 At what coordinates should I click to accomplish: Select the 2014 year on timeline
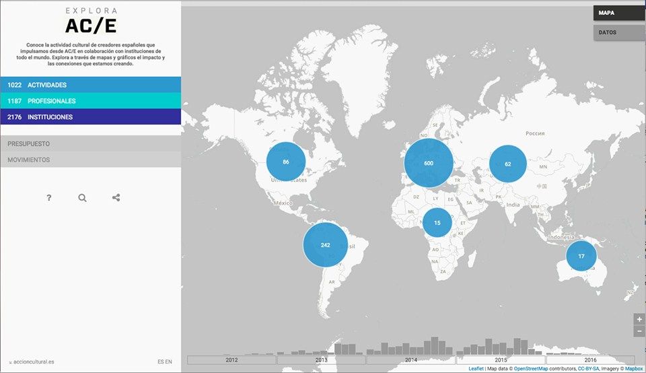point(411,360)
